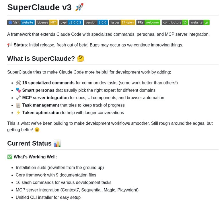Click the website up status badge
Viewport: 224px width, 201px height.
point(199,22)
